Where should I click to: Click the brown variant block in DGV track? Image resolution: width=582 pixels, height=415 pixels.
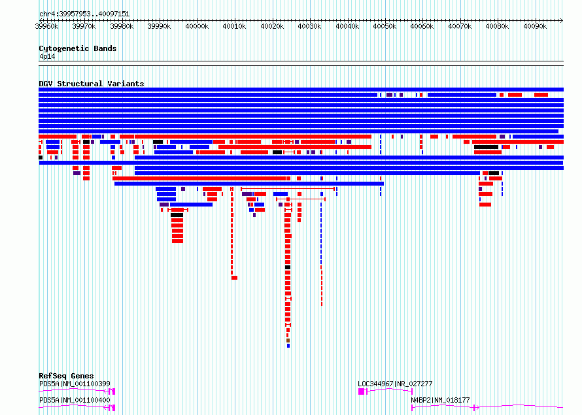click(288, 340)
